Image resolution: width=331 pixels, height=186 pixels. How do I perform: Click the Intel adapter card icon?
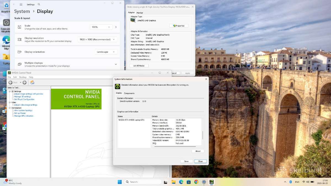133,20
